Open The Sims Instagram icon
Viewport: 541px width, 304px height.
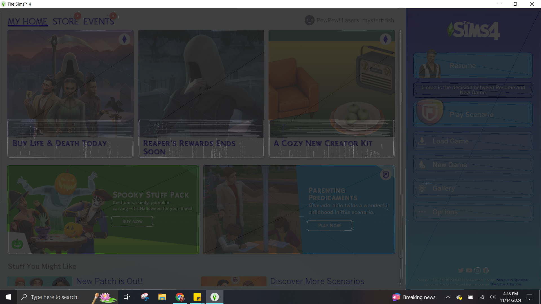(478, 271)
